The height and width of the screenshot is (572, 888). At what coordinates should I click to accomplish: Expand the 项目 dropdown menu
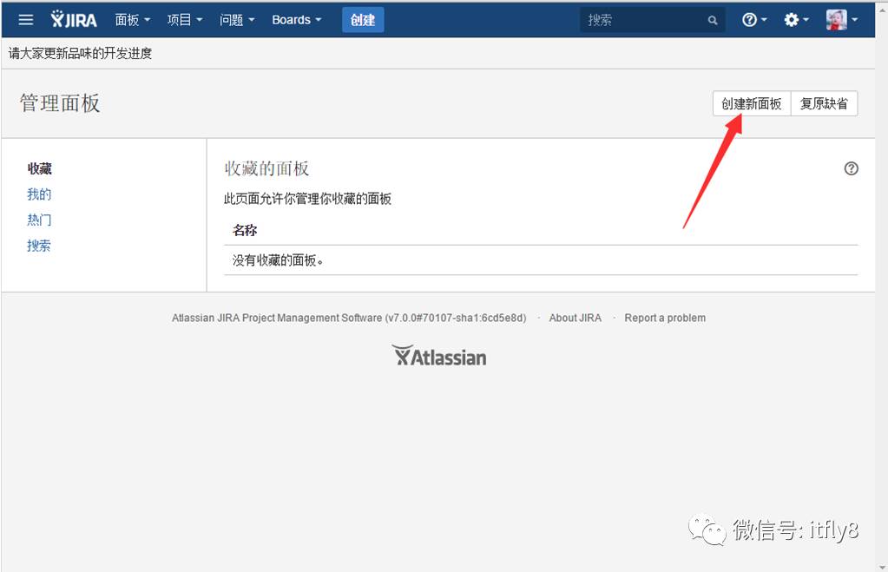pos(185,20)
